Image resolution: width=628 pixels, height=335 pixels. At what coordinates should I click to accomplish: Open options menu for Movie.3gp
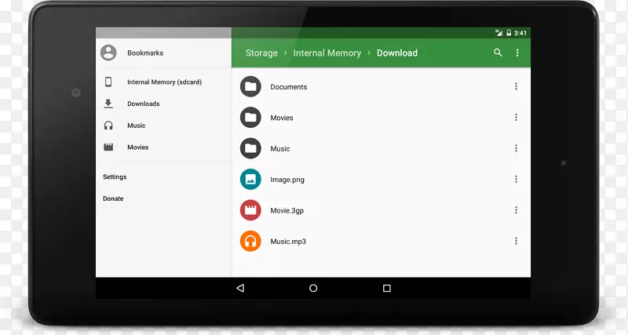516,209
